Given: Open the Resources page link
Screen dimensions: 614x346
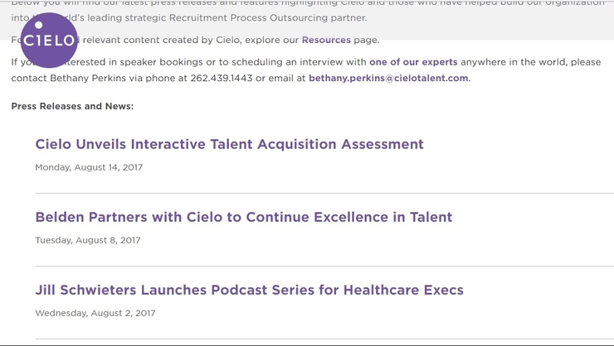Looking at the screenshot, I should 326,40.
